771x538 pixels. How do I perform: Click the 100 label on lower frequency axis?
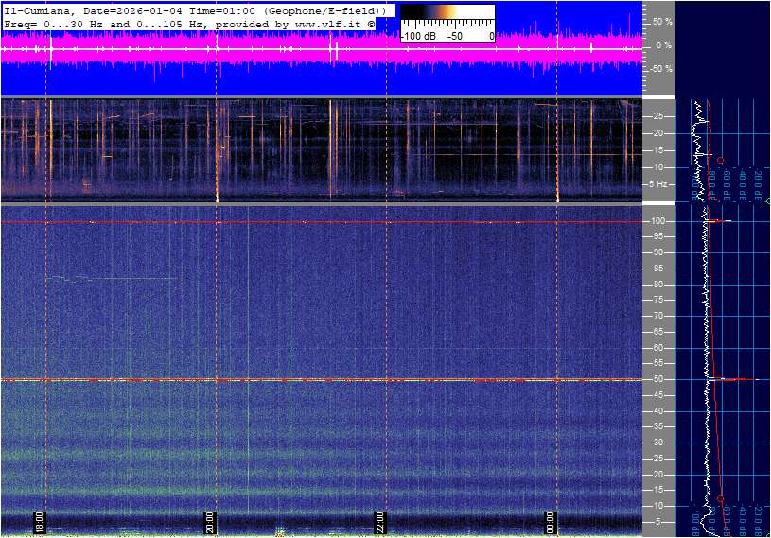pos(661,221)
